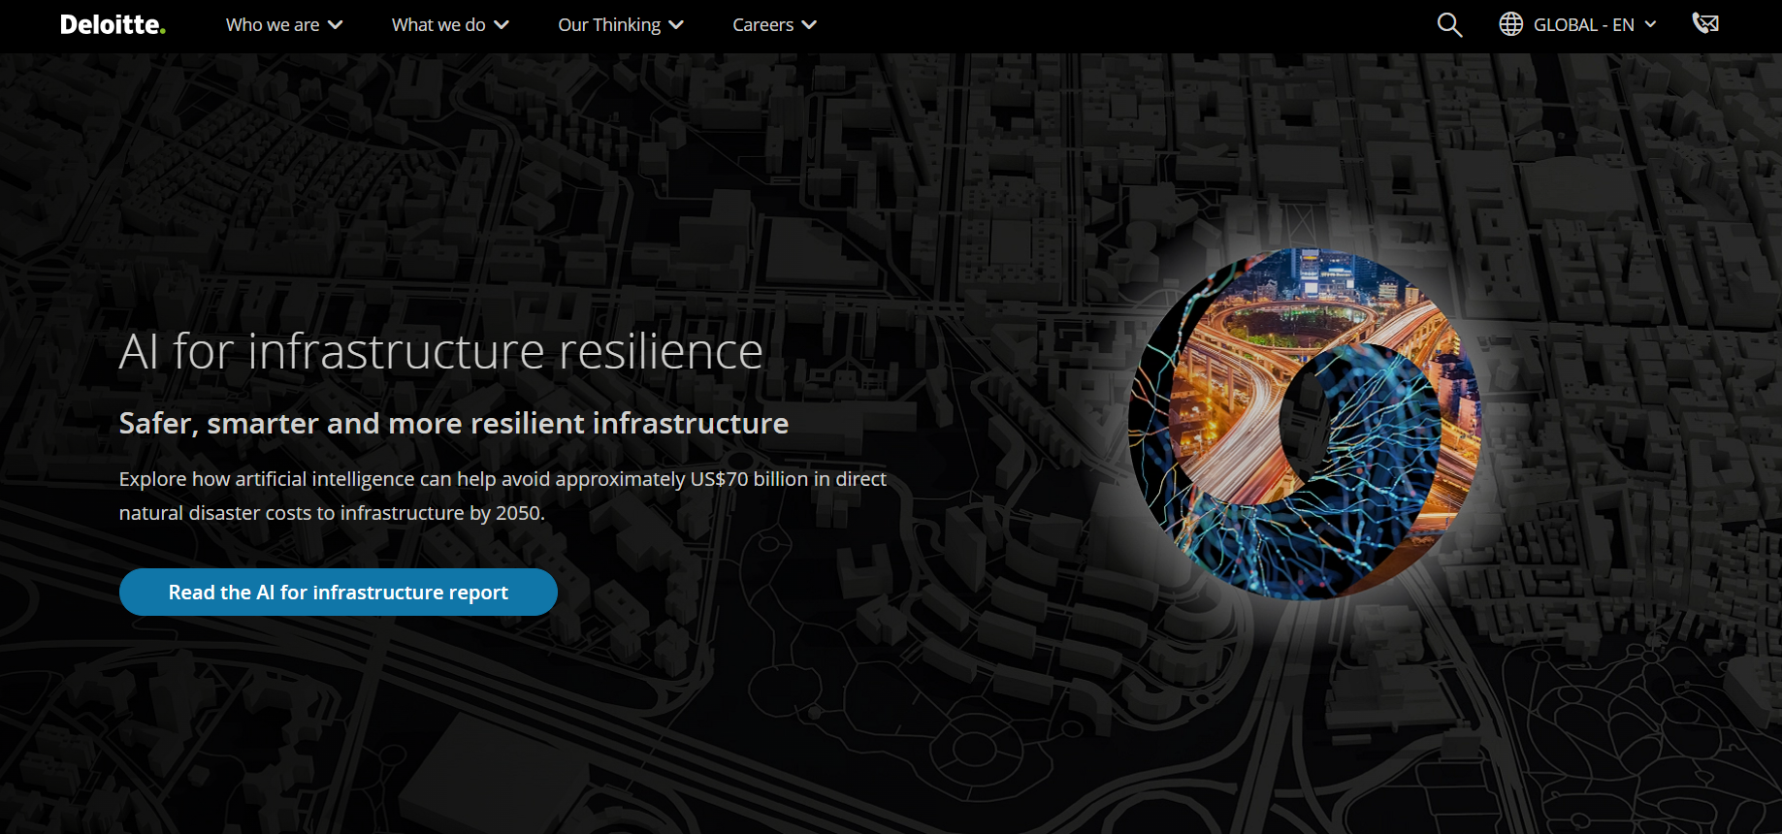Click the AI for infrastructure resilience headline
This screenshot has height=834, width=1782.
pos(440,351)
